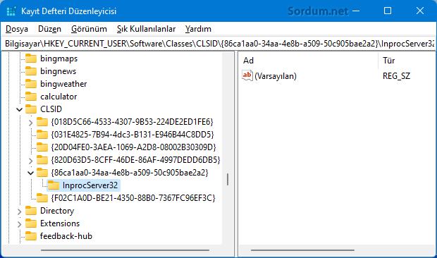The height and width of the screenshot is (258, 437).
Task: Open the Görünüm menu
Action: click(x=89, y=29)
